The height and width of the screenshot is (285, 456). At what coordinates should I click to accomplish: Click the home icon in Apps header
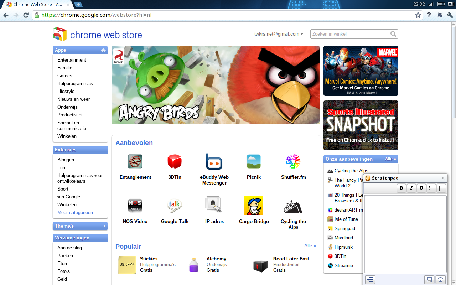(103, 50)
